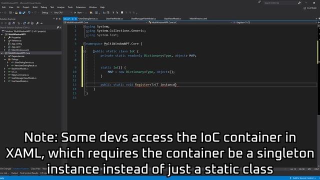The height and width of the screenshot is (180, 320).
Task: Open the MultiWindowWPF.Core project scope dropdown
Action: (105, 22)
